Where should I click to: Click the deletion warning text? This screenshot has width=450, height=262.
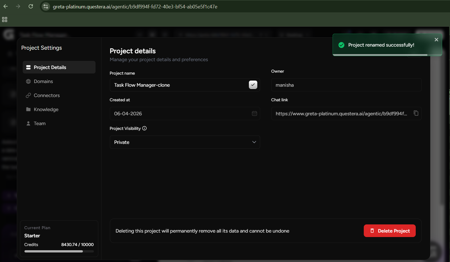(203, 231)
